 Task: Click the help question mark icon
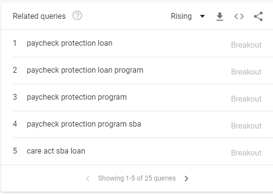coord(78,16)
